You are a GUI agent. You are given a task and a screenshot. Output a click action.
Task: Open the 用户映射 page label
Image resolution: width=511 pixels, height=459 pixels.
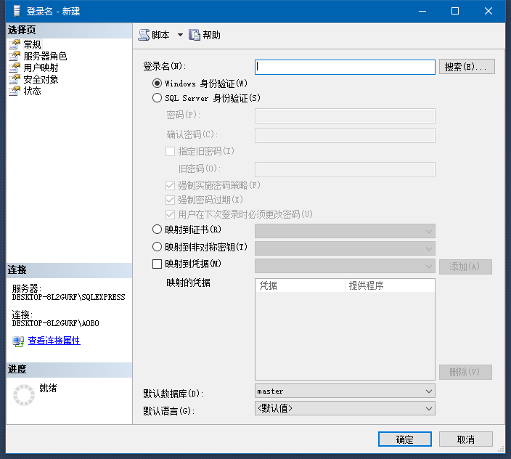pyautogui.click(x=41, y=68)
